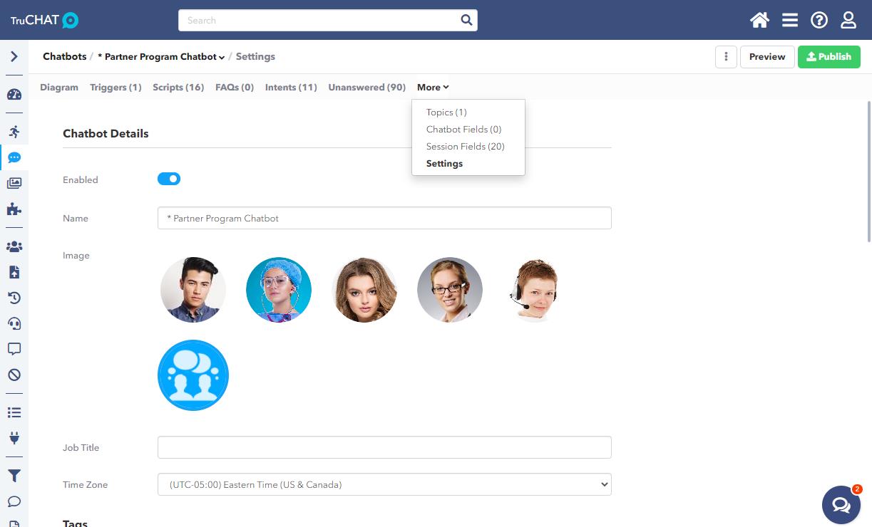Click the Name input field
The image size is (872, 527).
(x=384, y=218)
